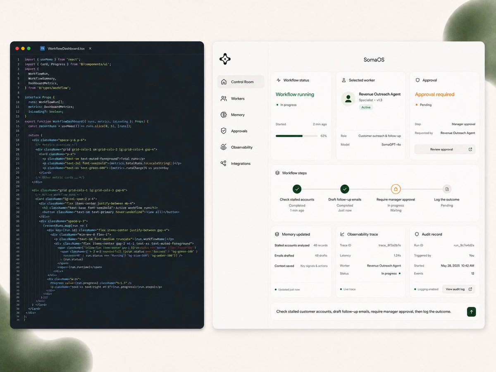Click the 'Manager approval' step value
Screen dimensions: 496x372
point(463,124)
